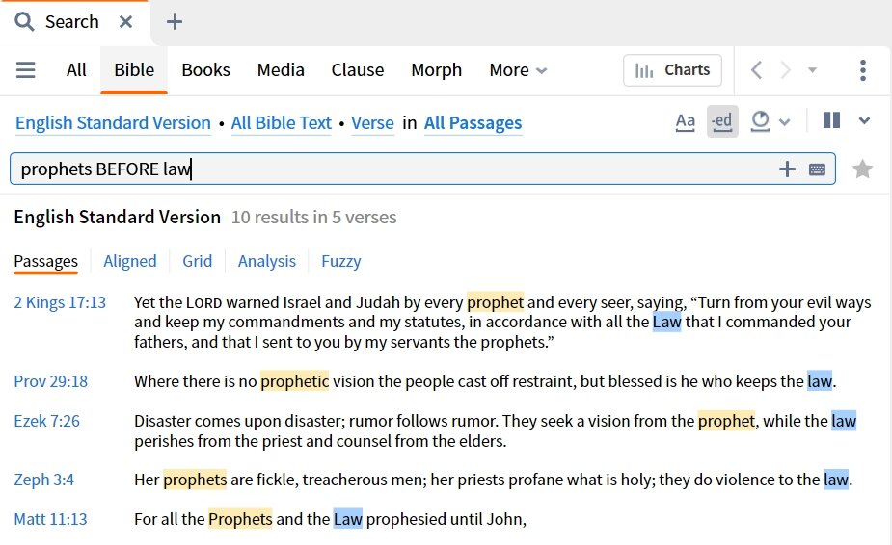Open the vertical three-dot panel menu
The width and height of the screenshot is (892, 545).
tap(863, 70)
